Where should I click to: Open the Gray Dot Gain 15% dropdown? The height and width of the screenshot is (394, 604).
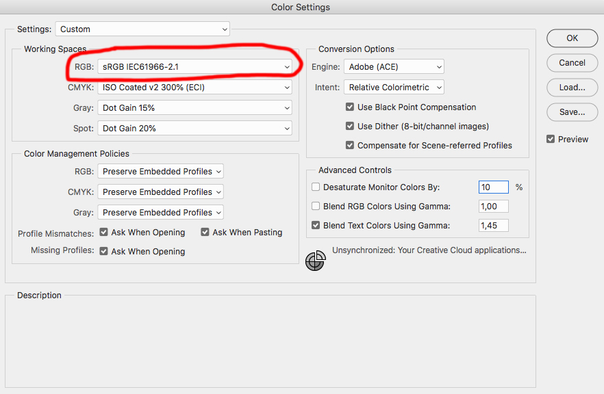(194, 108)
